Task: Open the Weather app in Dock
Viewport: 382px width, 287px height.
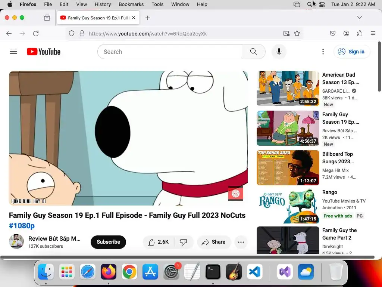Action: (306, 272)
